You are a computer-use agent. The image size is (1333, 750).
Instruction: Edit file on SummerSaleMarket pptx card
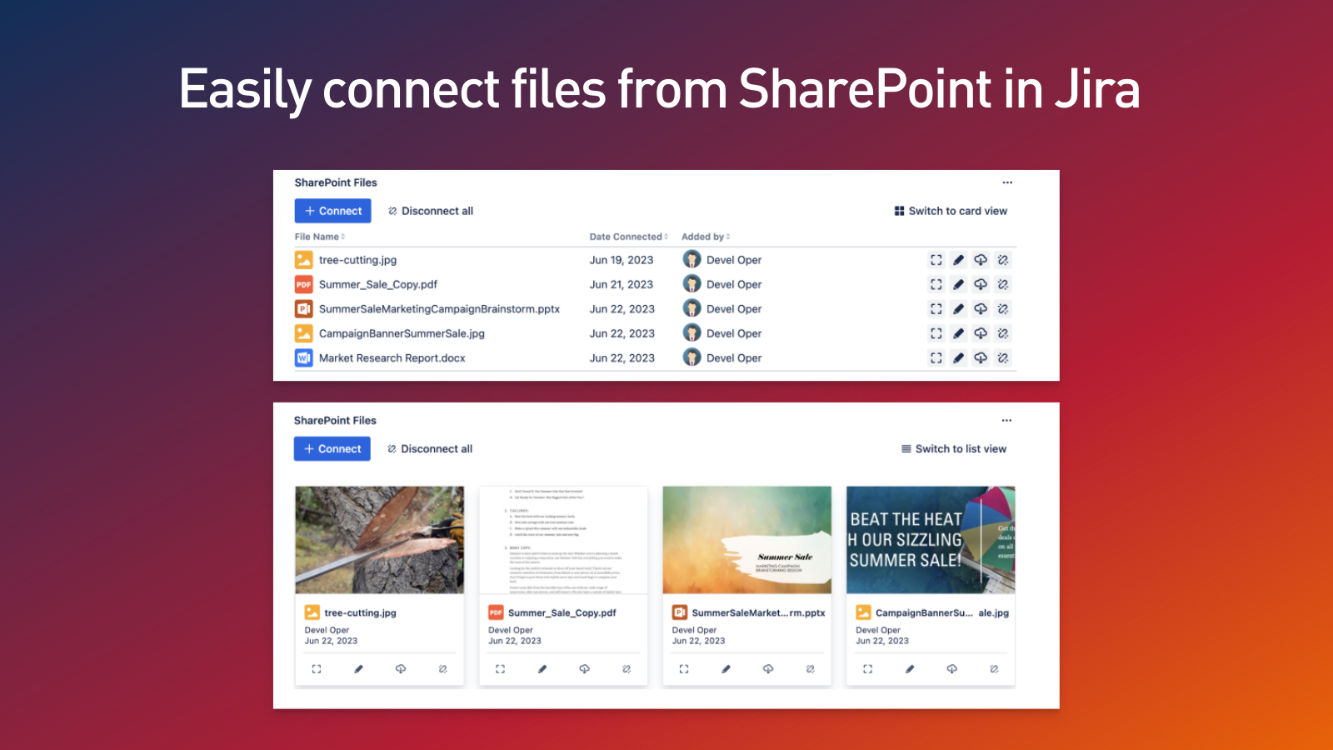coord(726,669)
